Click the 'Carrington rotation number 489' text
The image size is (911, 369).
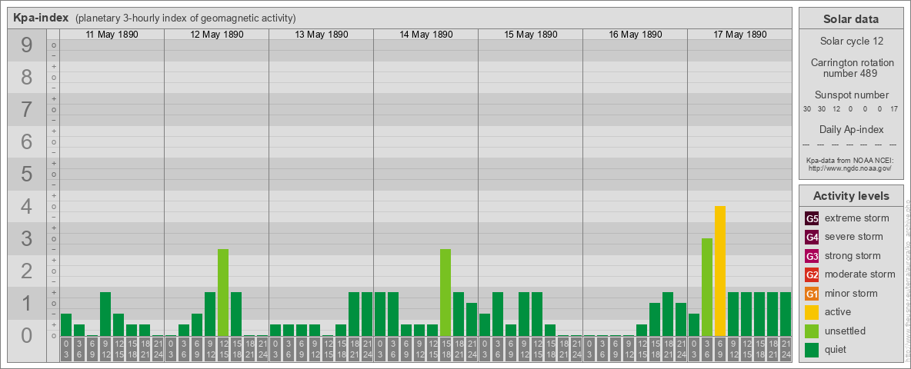pos(851,68)
